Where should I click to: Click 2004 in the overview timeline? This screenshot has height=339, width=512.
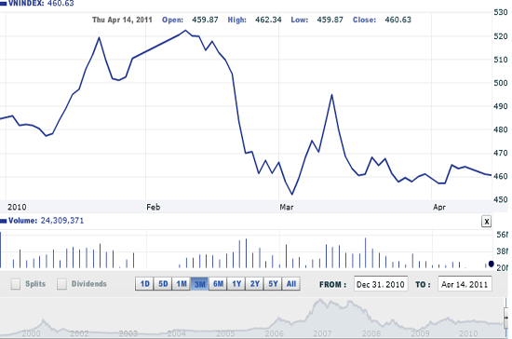coord(176,333)
